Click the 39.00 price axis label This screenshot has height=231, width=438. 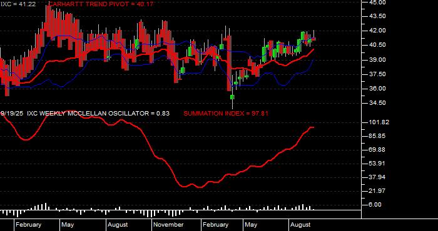[378, 60]
